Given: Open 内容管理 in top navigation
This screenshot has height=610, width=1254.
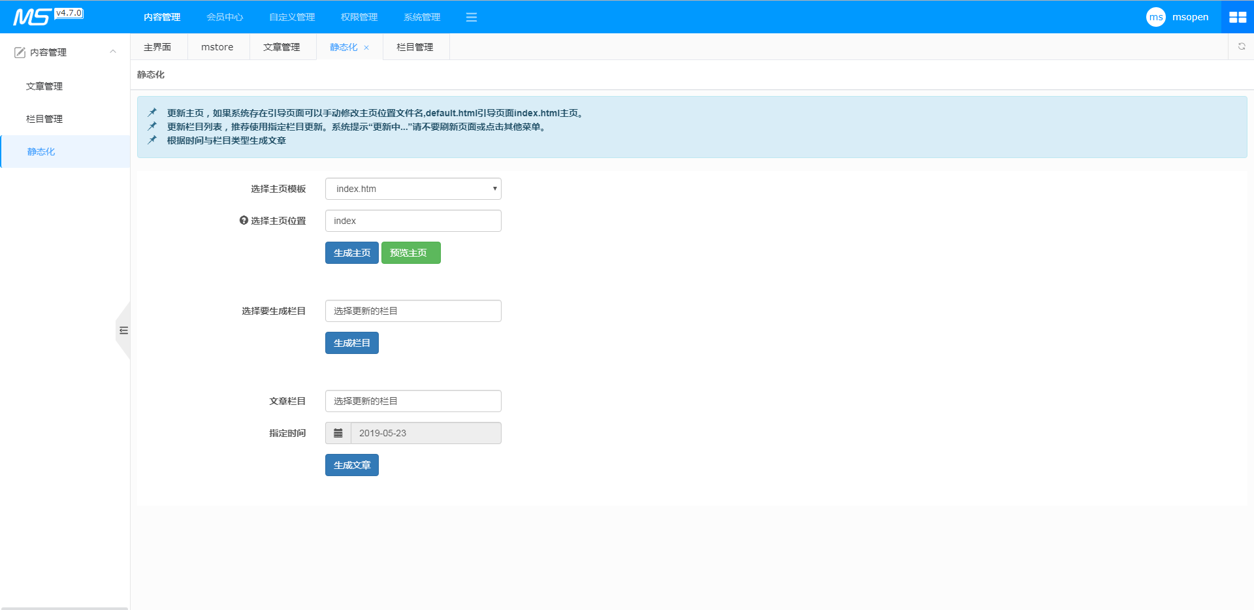Looking at the screenshot, I should (162, 17).
